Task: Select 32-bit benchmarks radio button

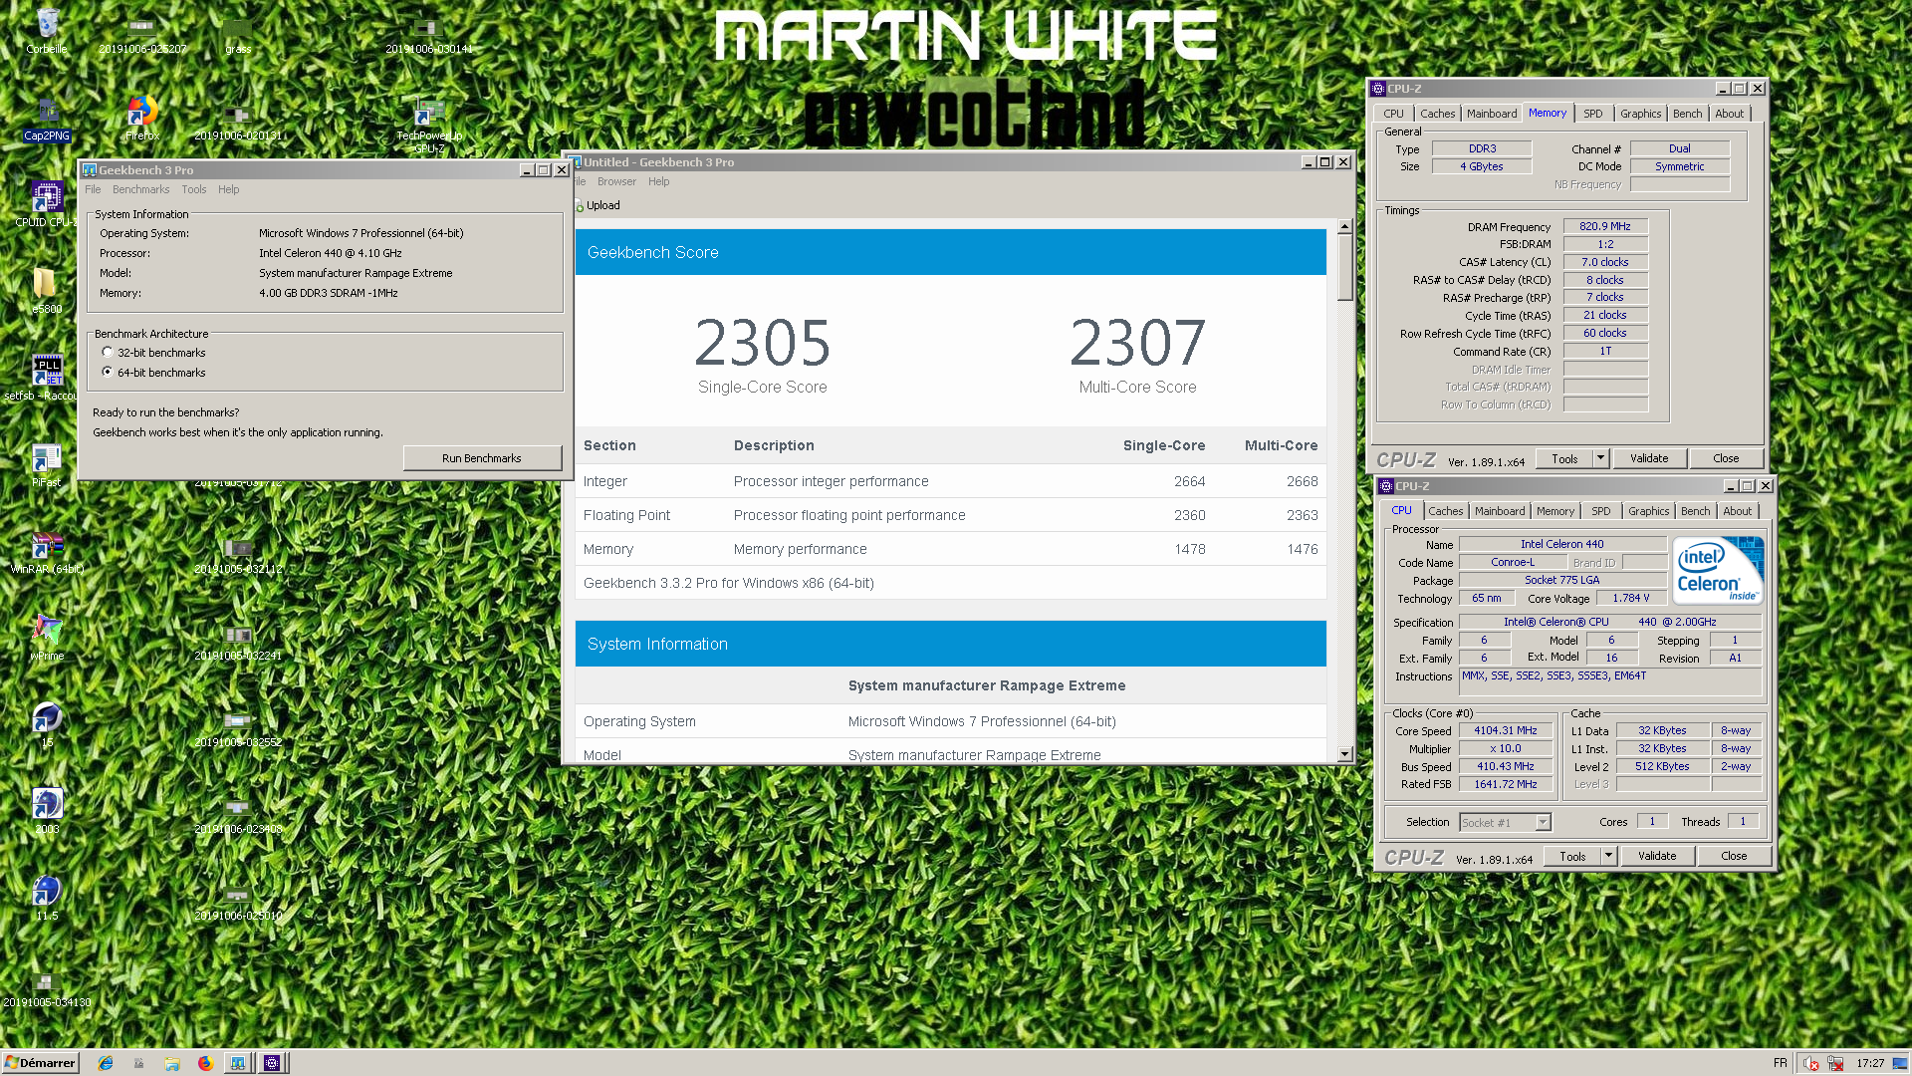Action: 108,353
